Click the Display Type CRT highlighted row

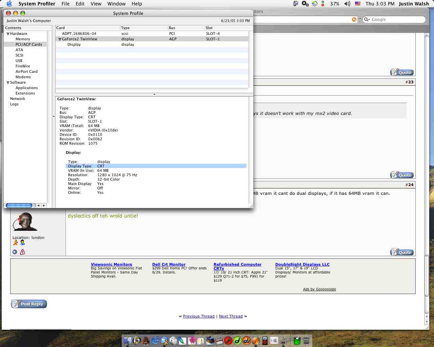pos(156,166)
